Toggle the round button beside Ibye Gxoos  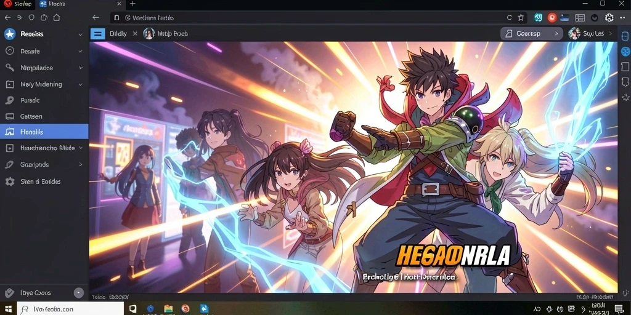(79, 293)
